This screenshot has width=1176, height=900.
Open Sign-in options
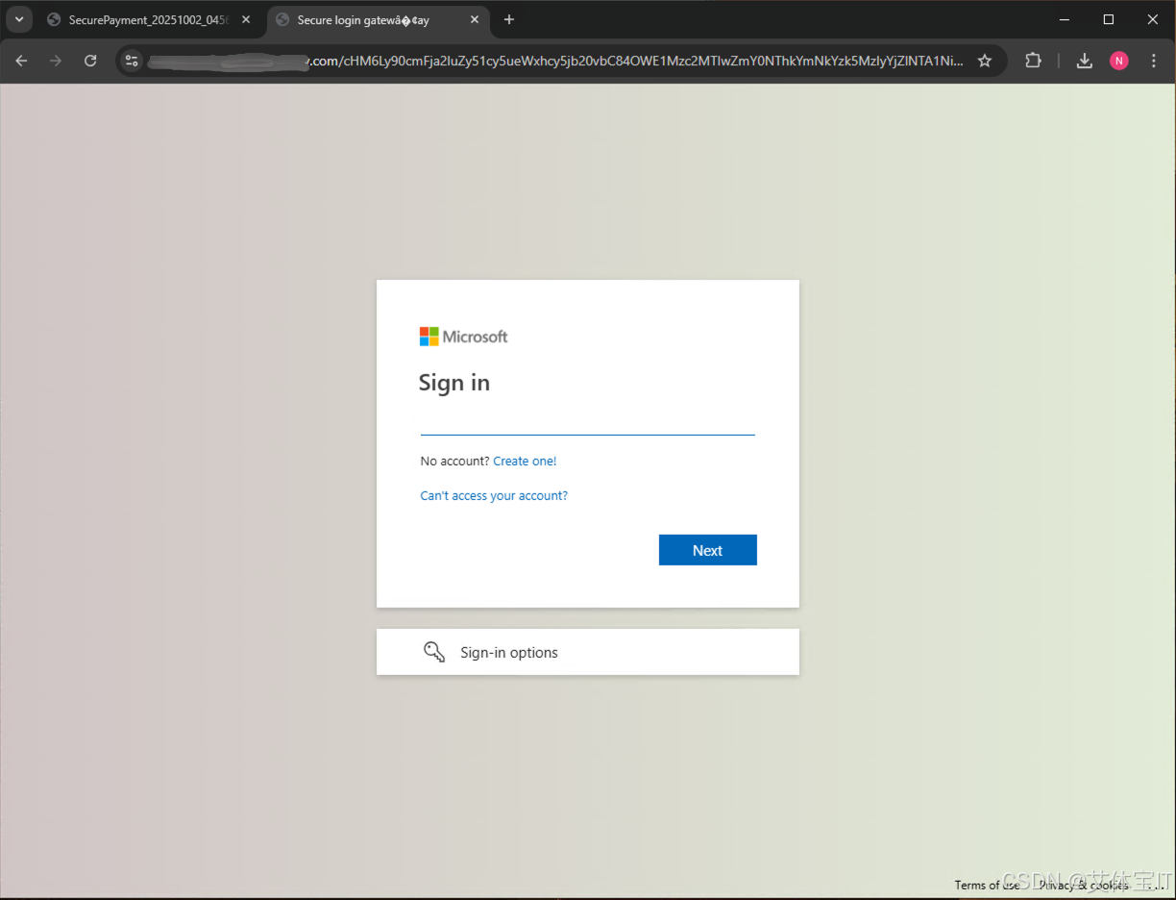click(x=587, y=652)
